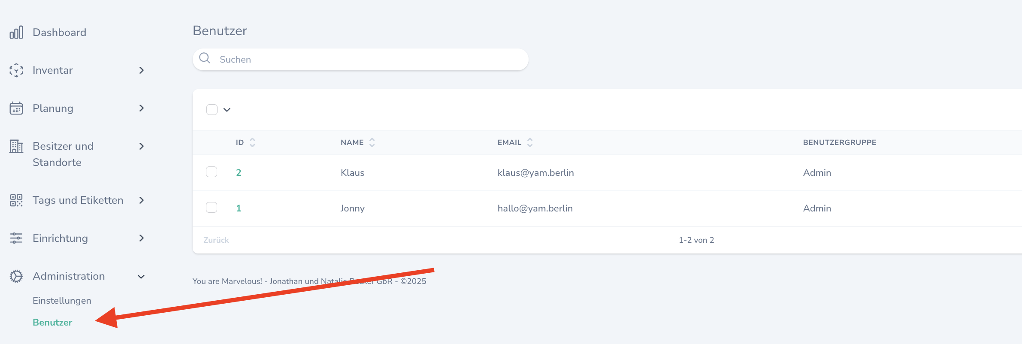1022x344 pixels.
Task: Click the Dashboard bar chart icon
Action: [16, 33]
